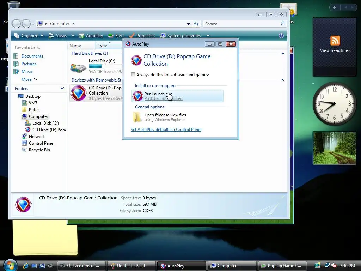361x271 pixels.
Task: Open the Views dropdown arrow
Action: [x=73, y=36]
